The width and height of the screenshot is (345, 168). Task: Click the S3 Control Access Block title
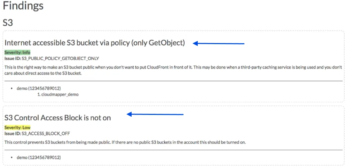(58, 118)
